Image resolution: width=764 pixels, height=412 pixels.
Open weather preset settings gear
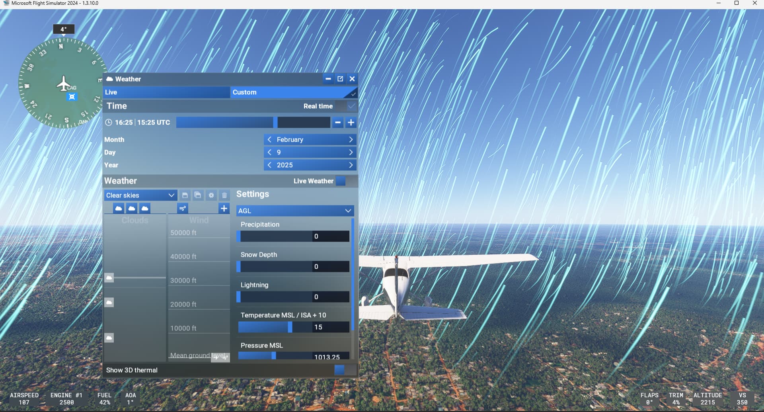point(211,195)
